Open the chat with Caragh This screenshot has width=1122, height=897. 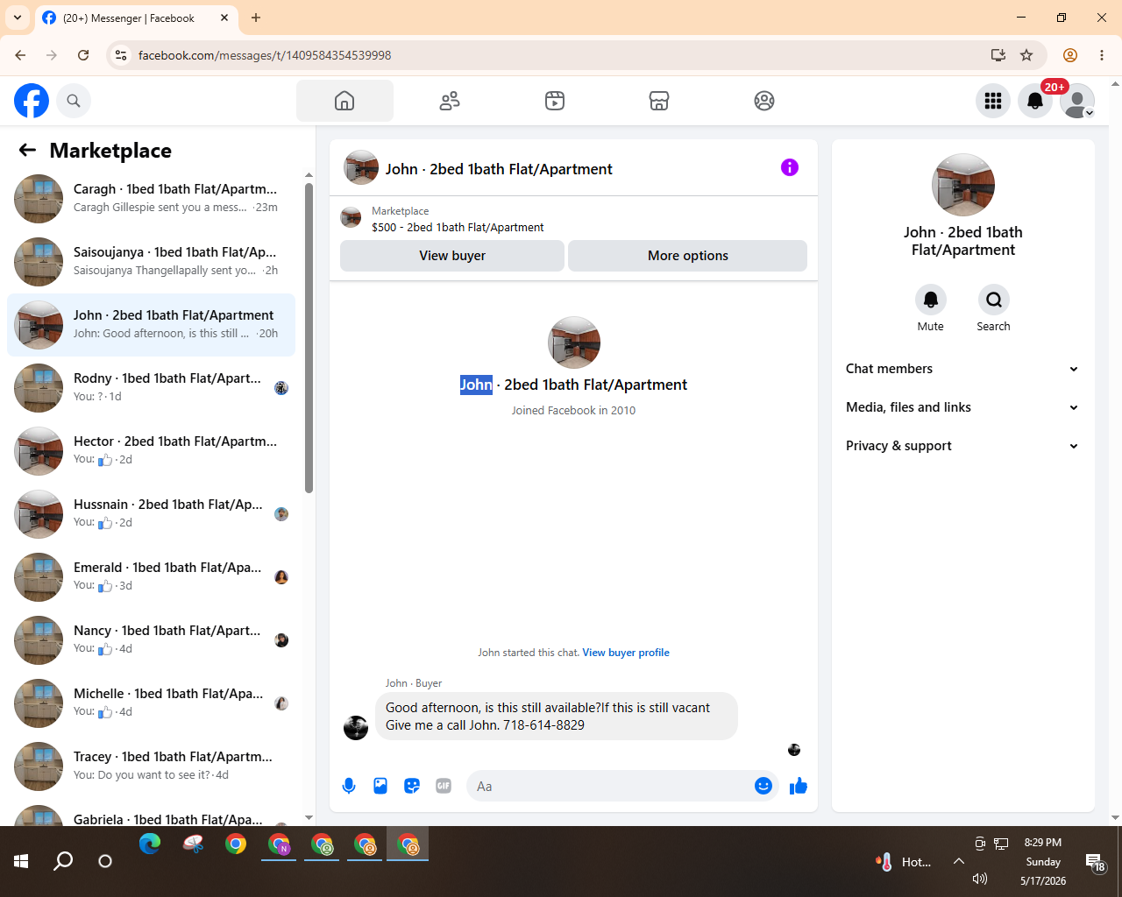tap(151, 199)
